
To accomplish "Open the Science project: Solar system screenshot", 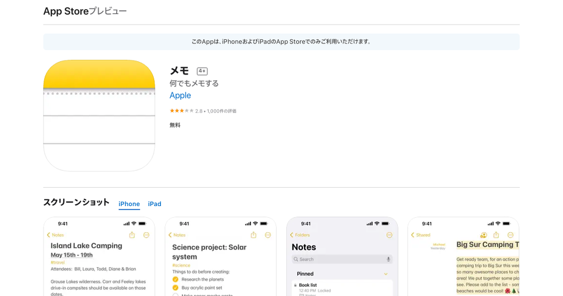I will (x=220, y=256).
